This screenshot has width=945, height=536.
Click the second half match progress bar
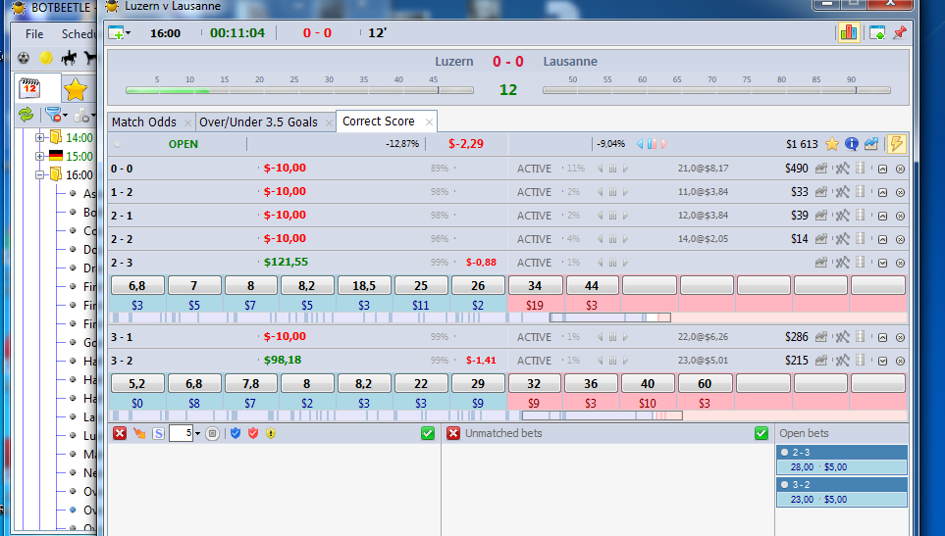(716, 90)
